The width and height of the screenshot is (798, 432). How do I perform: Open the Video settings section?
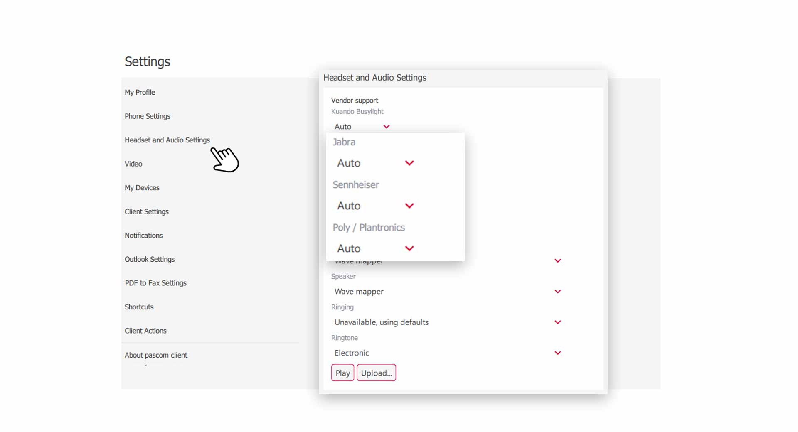click(x=133, y=164)
